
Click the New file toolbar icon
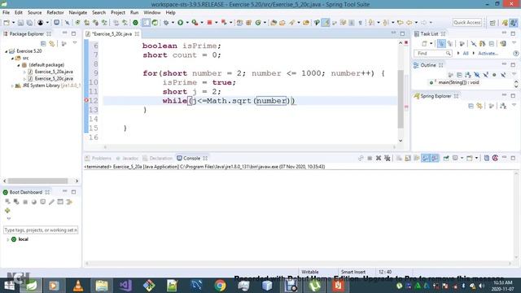[7, 23]
